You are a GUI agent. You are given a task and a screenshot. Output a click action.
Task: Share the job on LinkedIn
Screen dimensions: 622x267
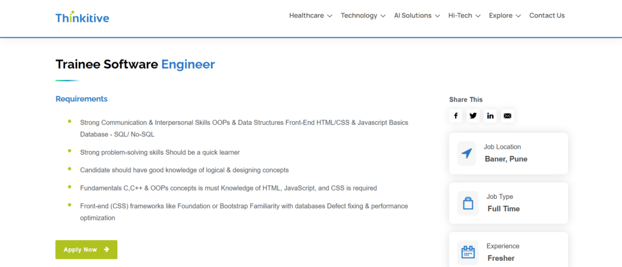[490, 115]
